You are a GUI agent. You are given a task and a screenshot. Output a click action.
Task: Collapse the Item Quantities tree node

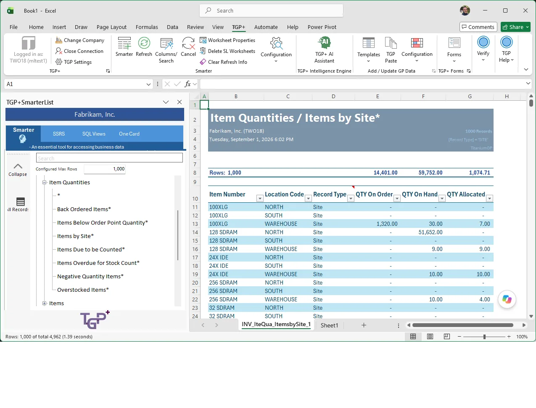coord(45,183)
